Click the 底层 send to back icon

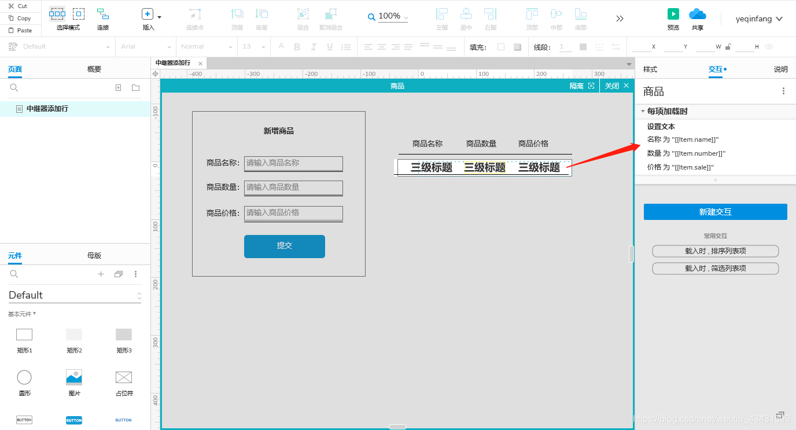(x=261, y=14)
